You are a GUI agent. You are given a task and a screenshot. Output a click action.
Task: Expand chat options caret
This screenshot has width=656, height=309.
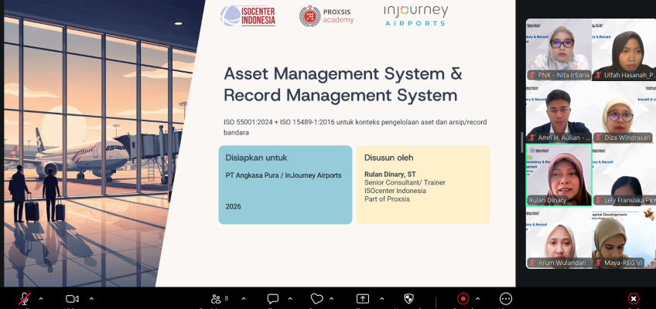290,299
